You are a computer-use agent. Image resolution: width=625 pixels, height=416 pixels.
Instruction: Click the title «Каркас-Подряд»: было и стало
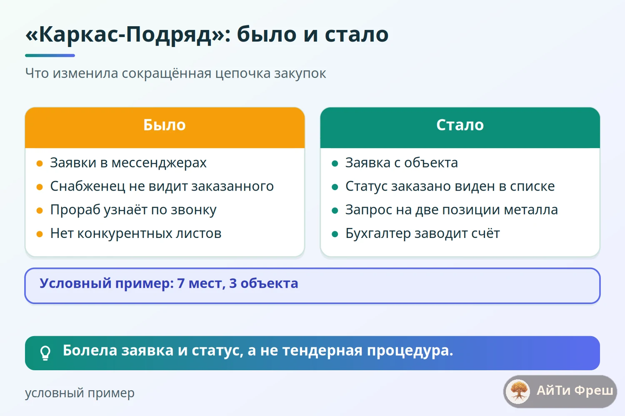[x=207, y=34]
